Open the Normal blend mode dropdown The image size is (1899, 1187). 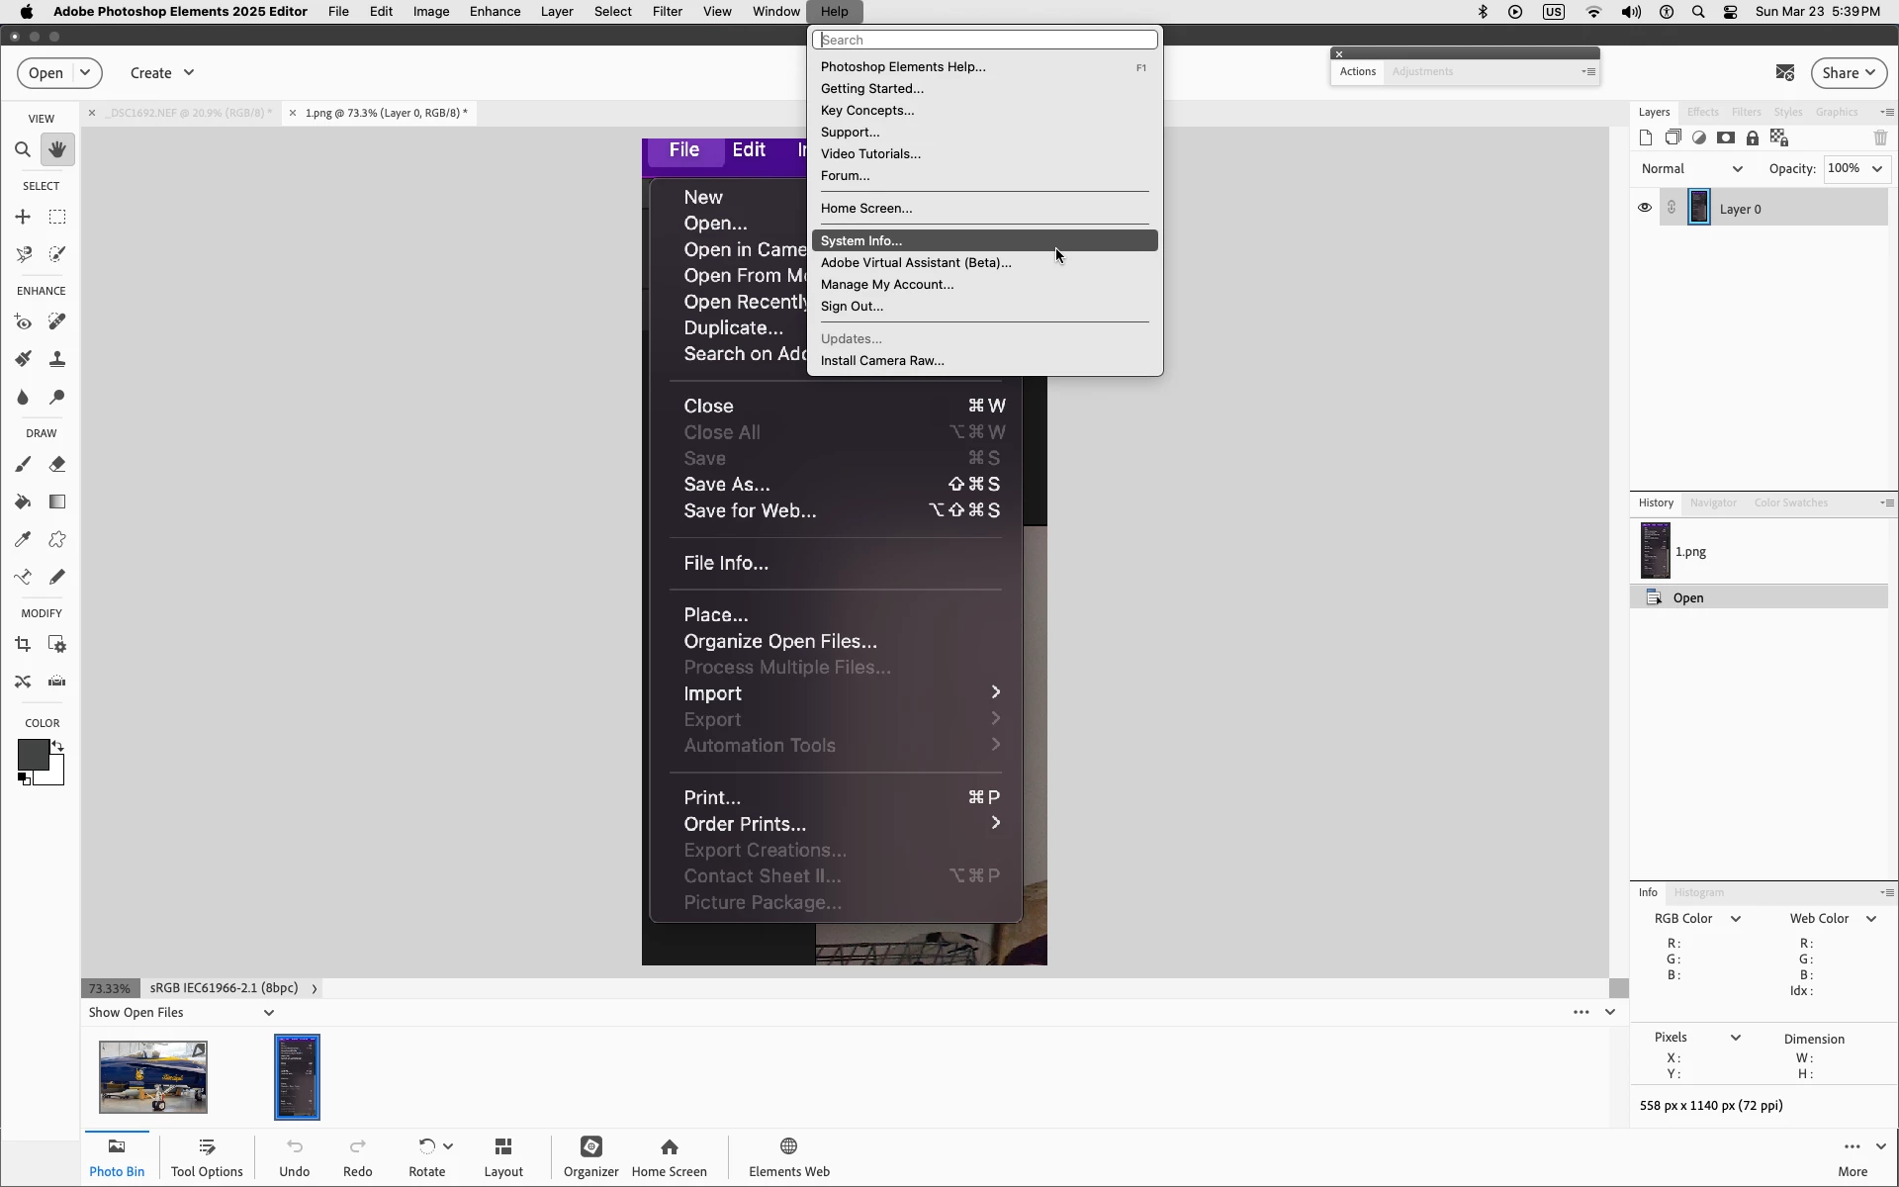pos(1691,169)
